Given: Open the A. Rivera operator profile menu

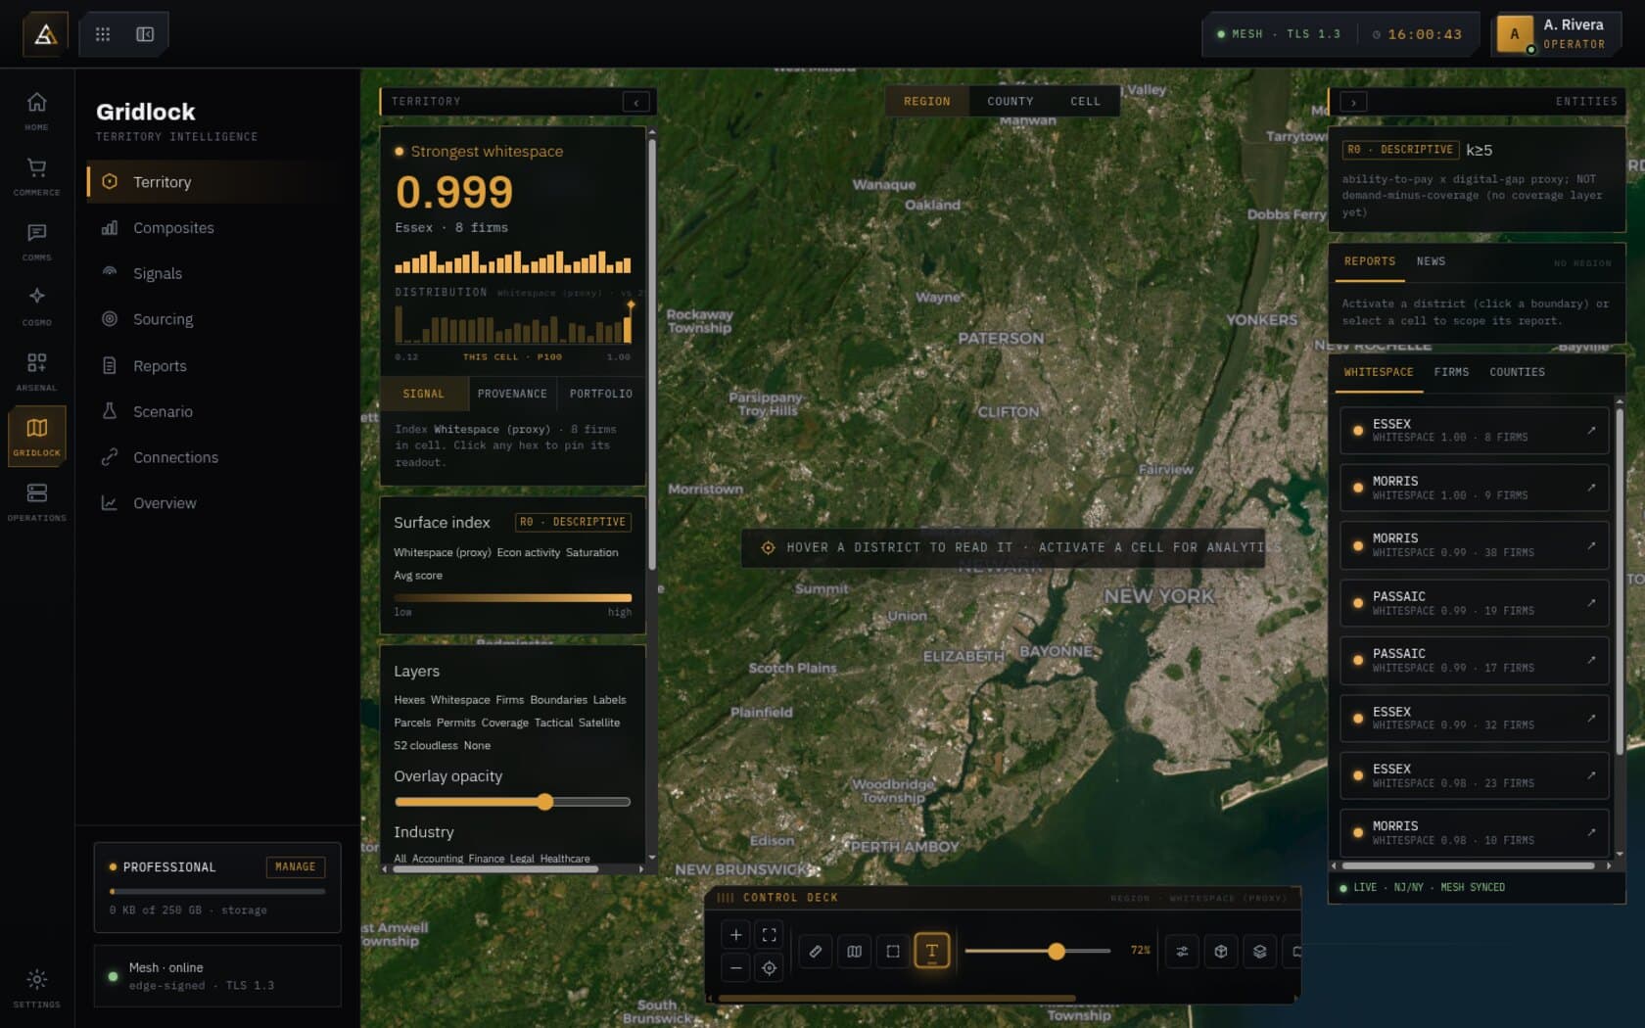Looking at the screenshot, I should point(1557,34).
